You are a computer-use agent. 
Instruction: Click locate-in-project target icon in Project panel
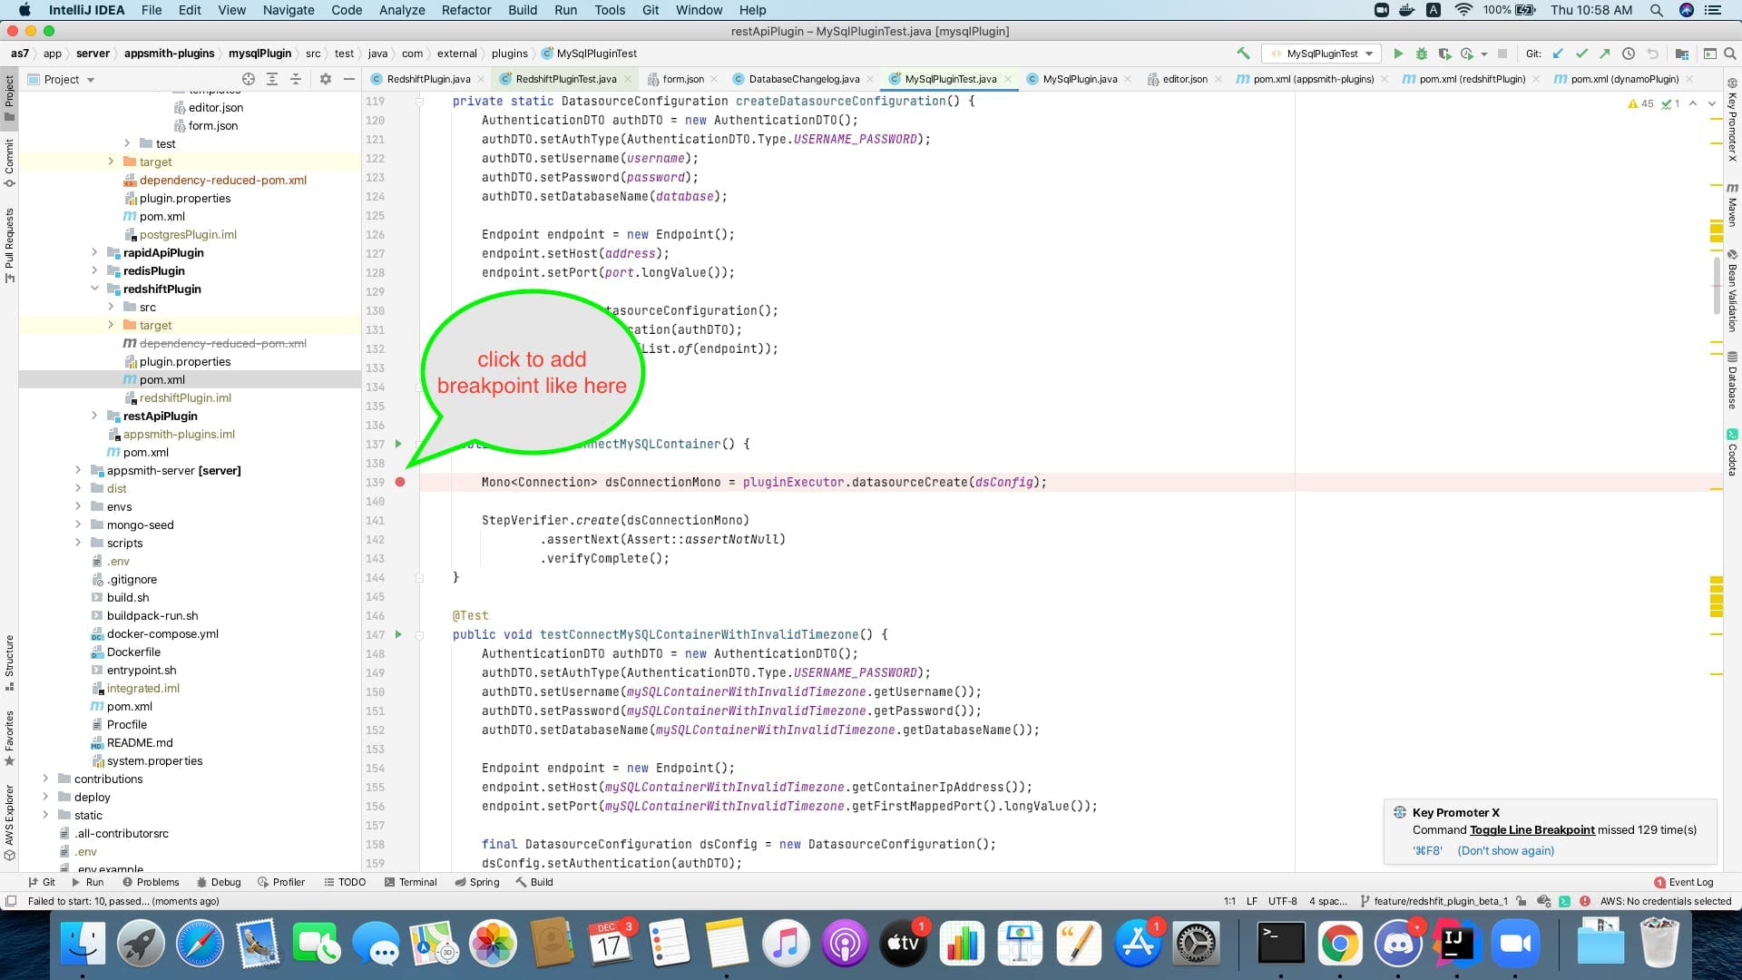[x=249, y=80]
